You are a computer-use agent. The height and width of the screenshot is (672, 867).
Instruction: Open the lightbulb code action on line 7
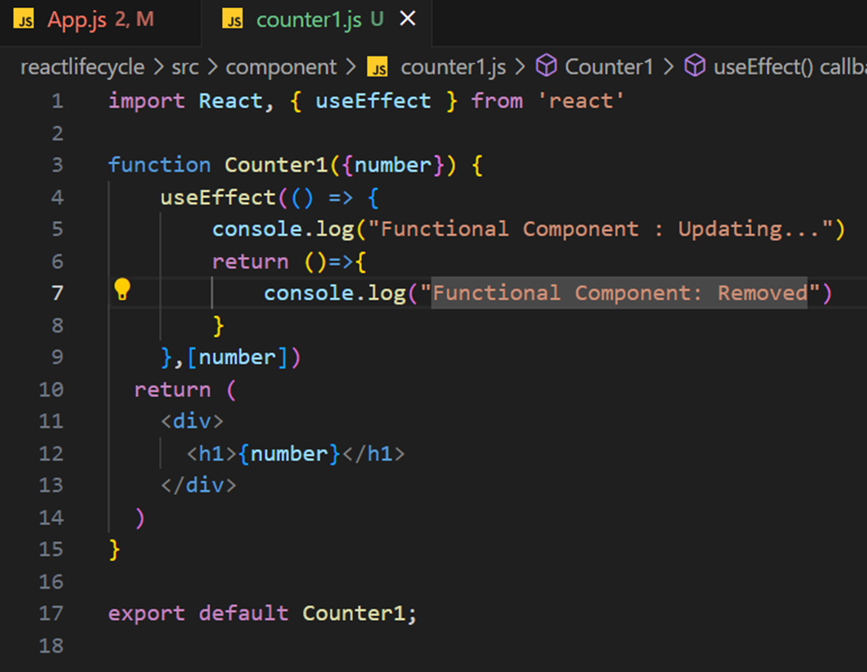[x=122, y=290]
